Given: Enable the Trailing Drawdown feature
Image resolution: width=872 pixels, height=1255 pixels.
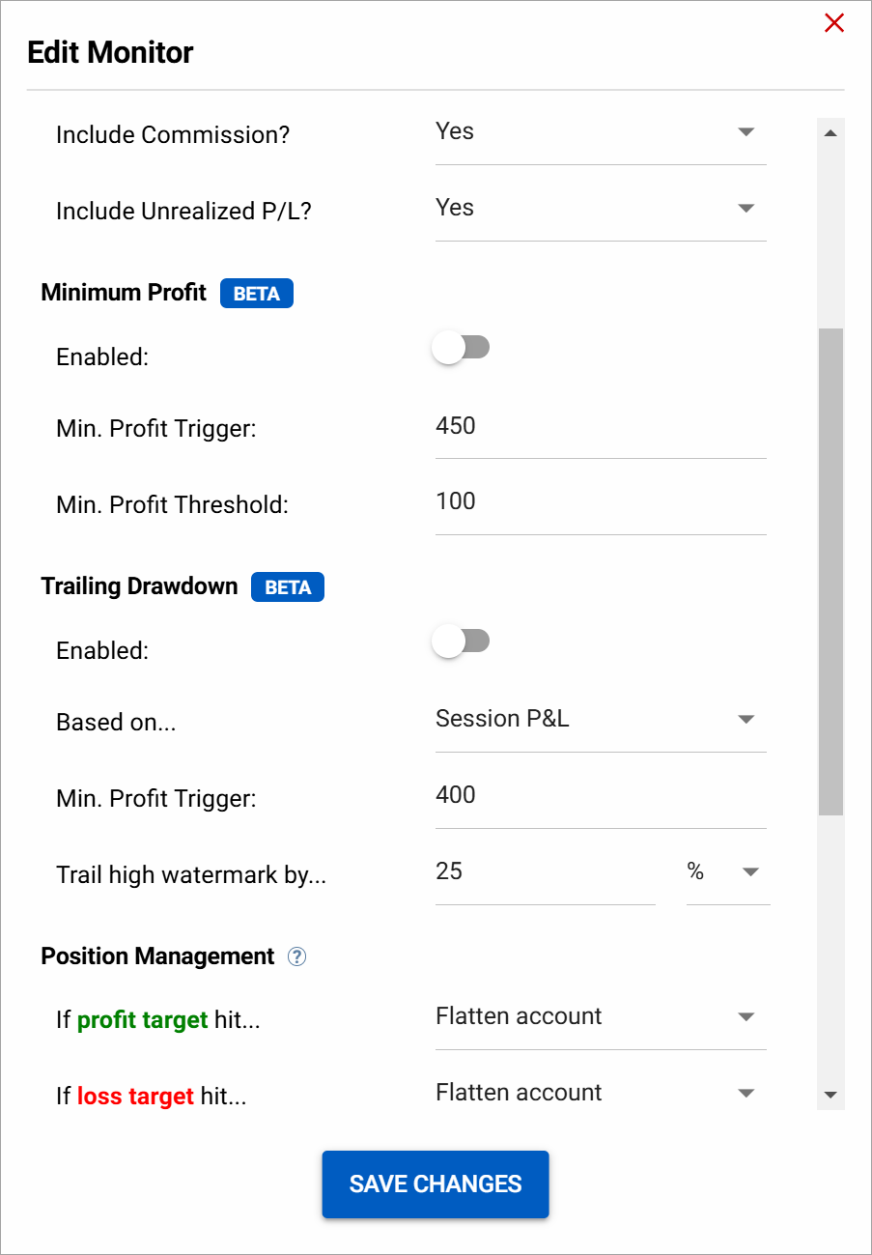Looking at the screenshot, I should 462,641.
